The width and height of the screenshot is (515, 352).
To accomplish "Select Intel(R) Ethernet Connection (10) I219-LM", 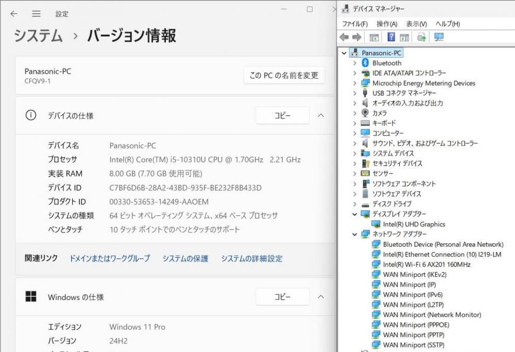I will [x=442, y=255].
